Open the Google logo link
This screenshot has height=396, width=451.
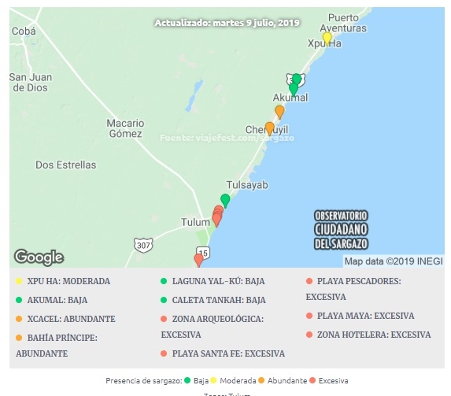[x=39, y=257]
